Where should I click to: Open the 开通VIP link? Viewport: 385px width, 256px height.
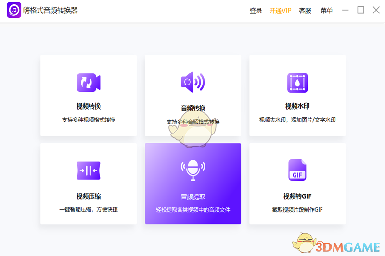pos(280,11)
